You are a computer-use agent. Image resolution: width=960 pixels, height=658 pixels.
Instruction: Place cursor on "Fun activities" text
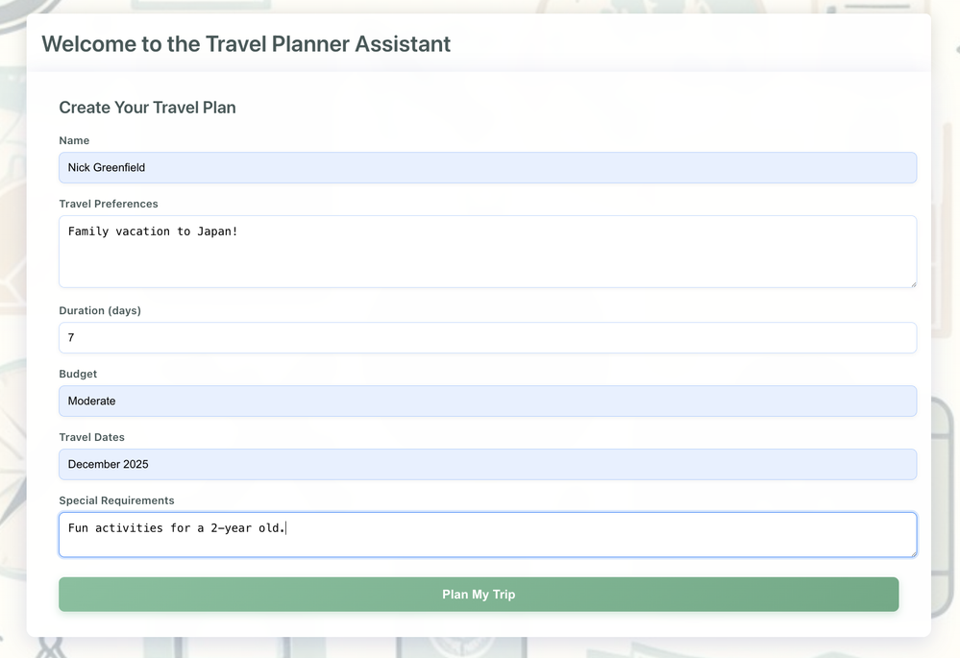(115, 528)
